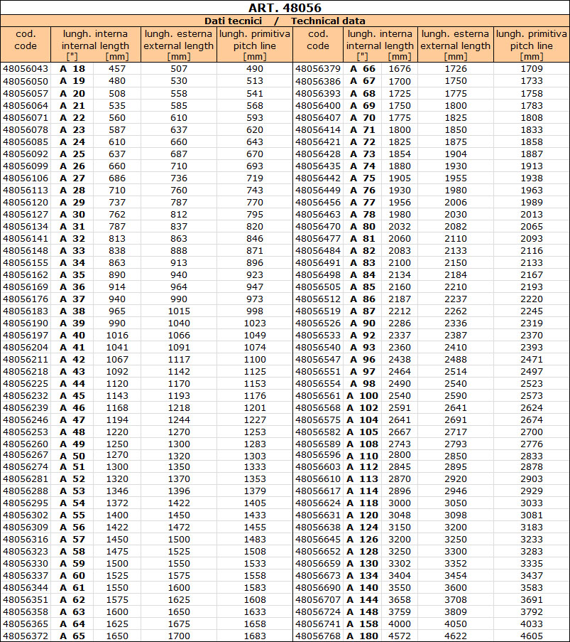The height and width of the screenshot is (642, 570).
Task: Click the ART. 48056 table title
Action: [x=285, y=8]
